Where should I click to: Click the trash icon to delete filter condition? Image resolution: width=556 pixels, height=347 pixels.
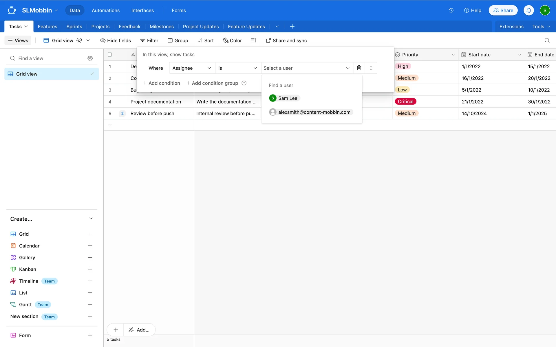click(x=359, y=68)
